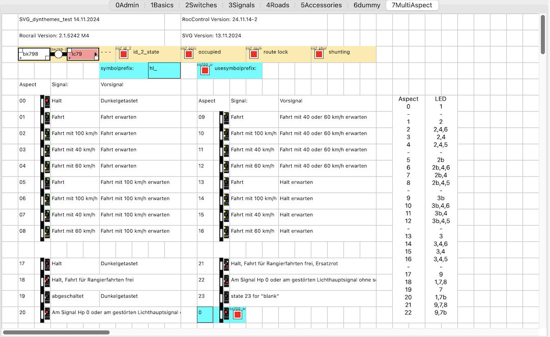The height and width of the screenshot is (337, 550).
Task: Toggle the route lock output
Action: coord(254,54)
